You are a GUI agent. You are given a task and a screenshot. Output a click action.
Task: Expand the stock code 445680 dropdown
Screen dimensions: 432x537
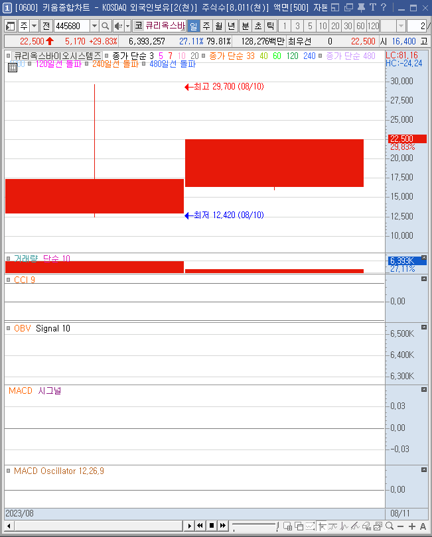tap(94, 26)
